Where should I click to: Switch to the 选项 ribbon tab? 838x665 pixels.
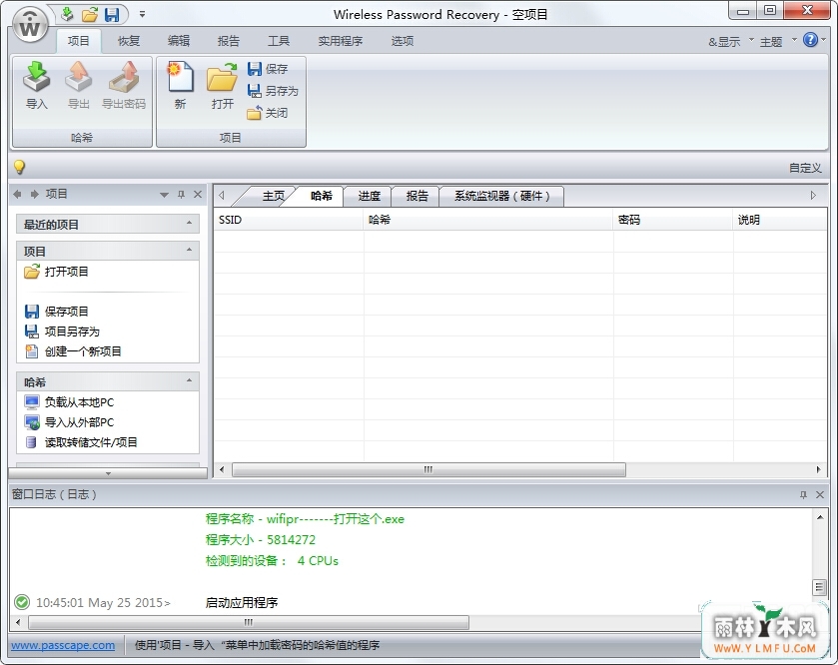(402, 41)
